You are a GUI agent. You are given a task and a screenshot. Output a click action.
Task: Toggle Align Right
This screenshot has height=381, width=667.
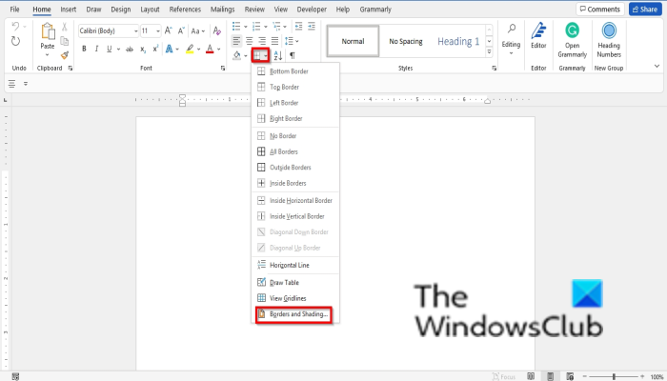tap(262, 41)
